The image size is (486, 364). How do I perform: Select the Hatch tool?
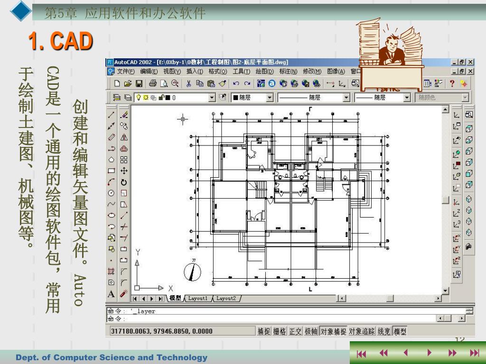112,272
